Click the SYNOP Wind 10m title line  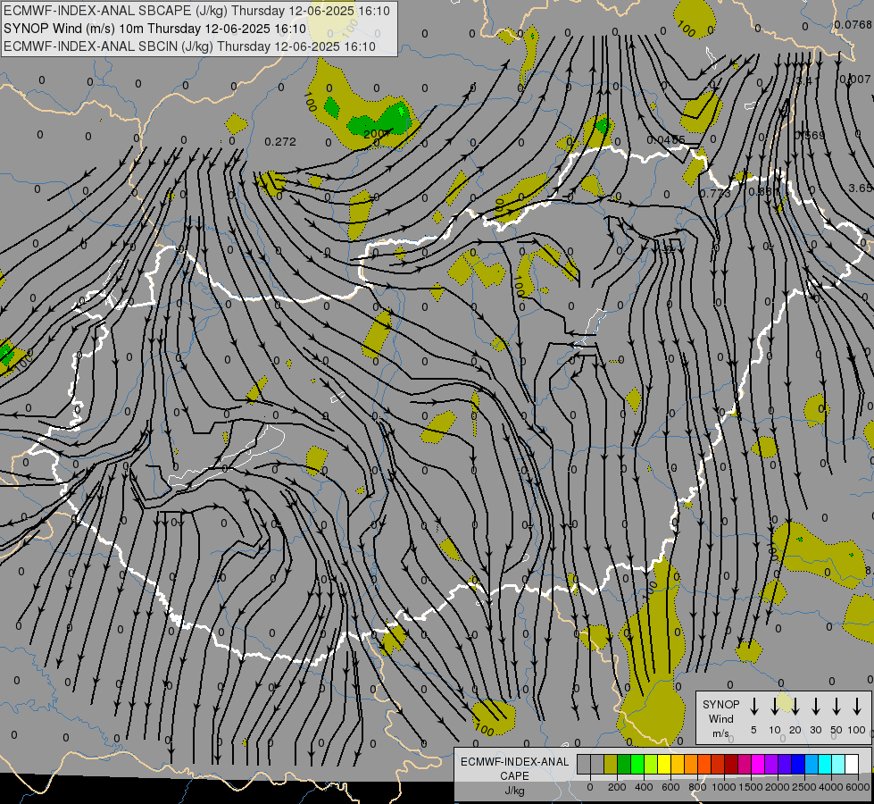pyautogui.click(x=155, y=29)
